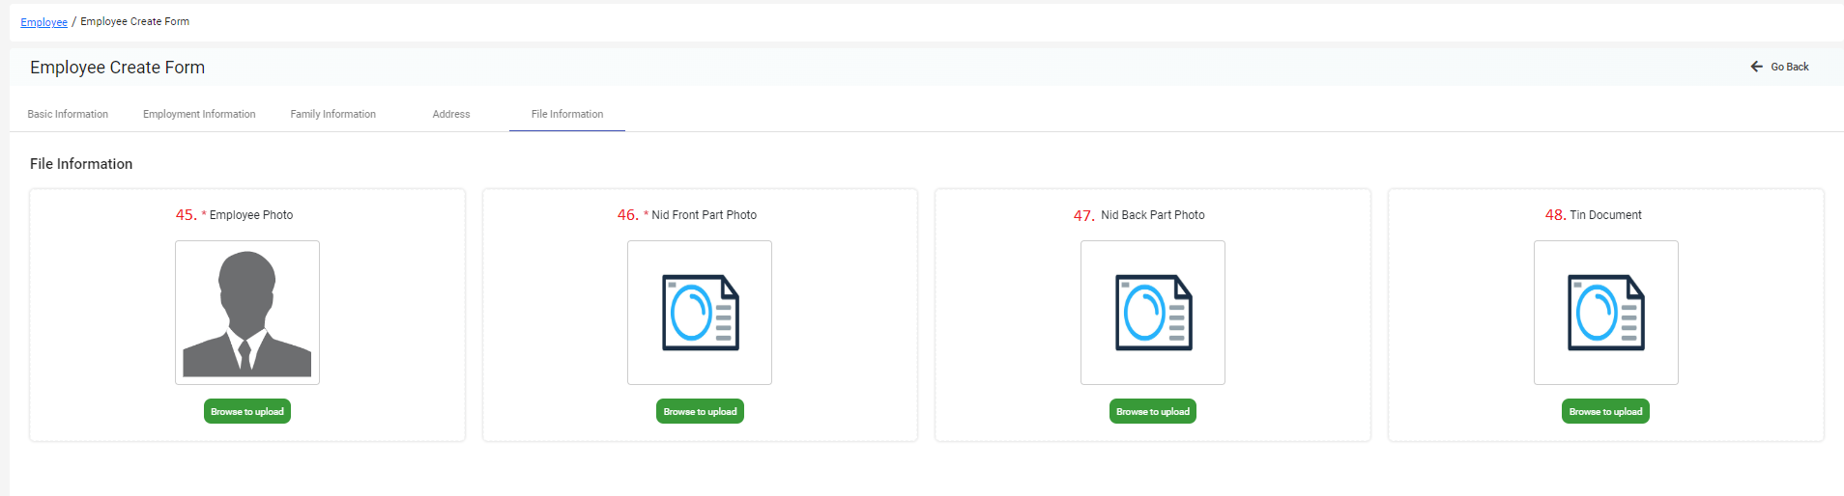Go to the Family Information tab
The height and width of the screenshot is (496, 1844).
(333, 114)
